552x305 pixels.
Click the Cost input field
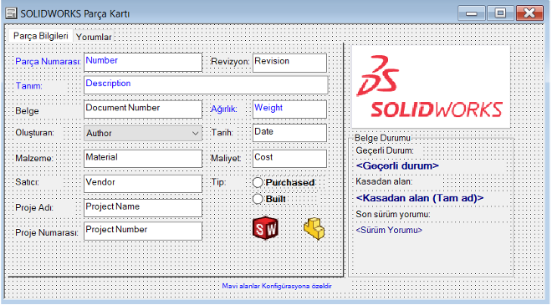(x=289, y=159)
